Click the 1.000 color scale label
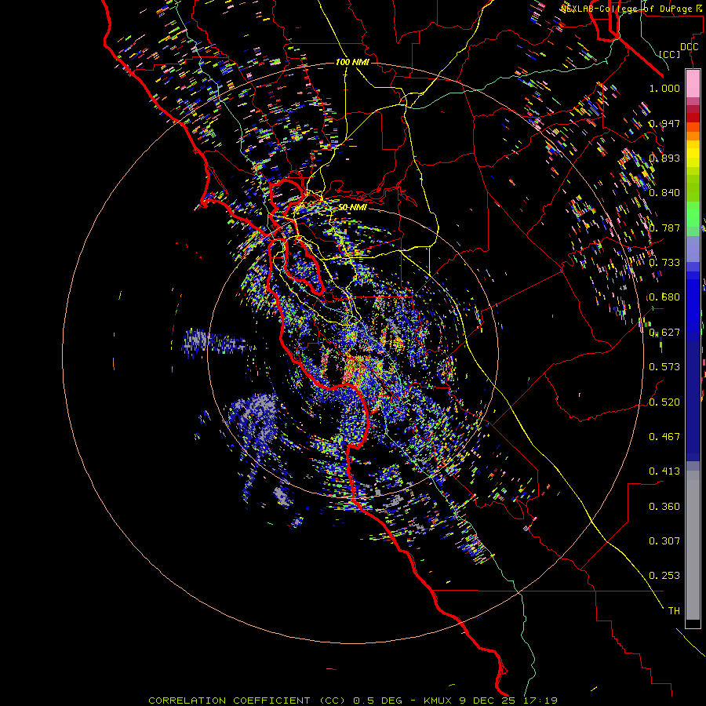This screenshot has height=706, width=706. [664, 88]
